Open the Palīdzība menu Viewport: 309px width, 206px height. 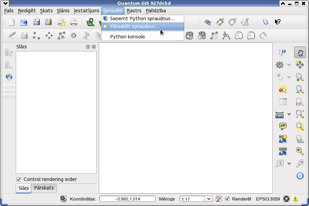[x=156, y=11]
